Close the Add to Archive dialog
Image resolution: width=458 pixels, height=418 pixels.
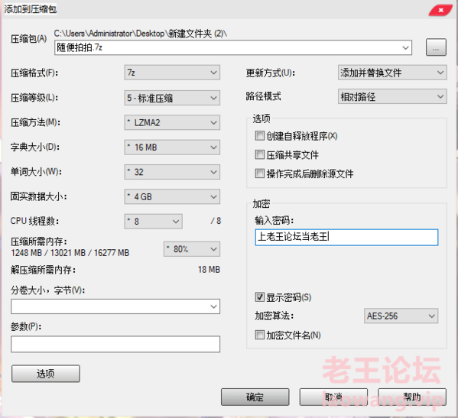pos(440,10)
